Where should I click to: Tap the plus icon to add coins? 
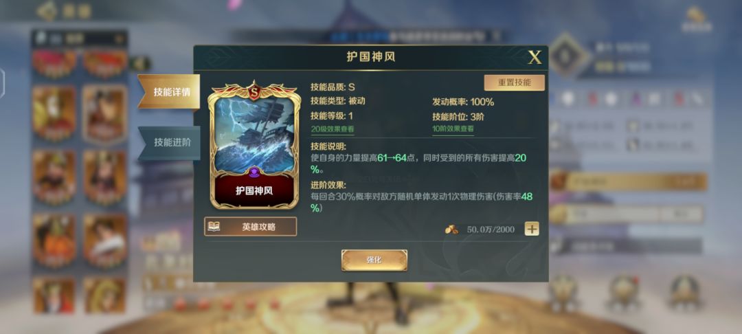tap(532, 229)
